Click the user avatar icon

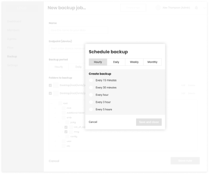[x=158, y=7]
